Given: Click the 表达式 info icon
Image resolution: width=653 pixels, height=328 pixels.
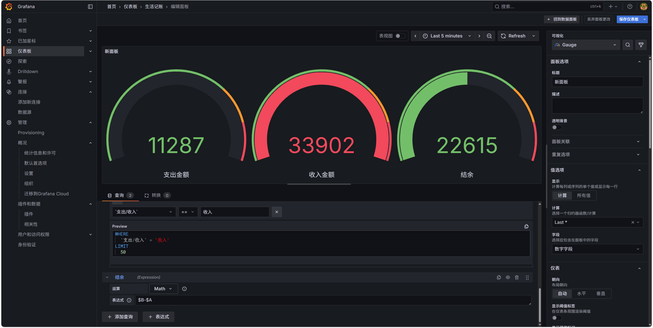Looking at the screenshot, I should (129, 300).
